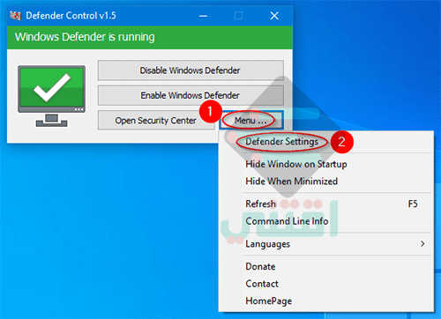
Task: Select Donate in the menu
Action: point(326,266)
